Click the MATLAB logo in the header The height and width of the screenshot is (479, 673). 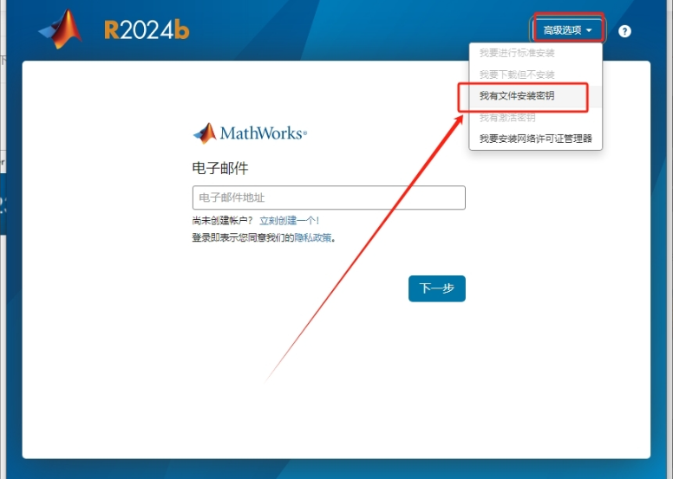click(61, 29)
